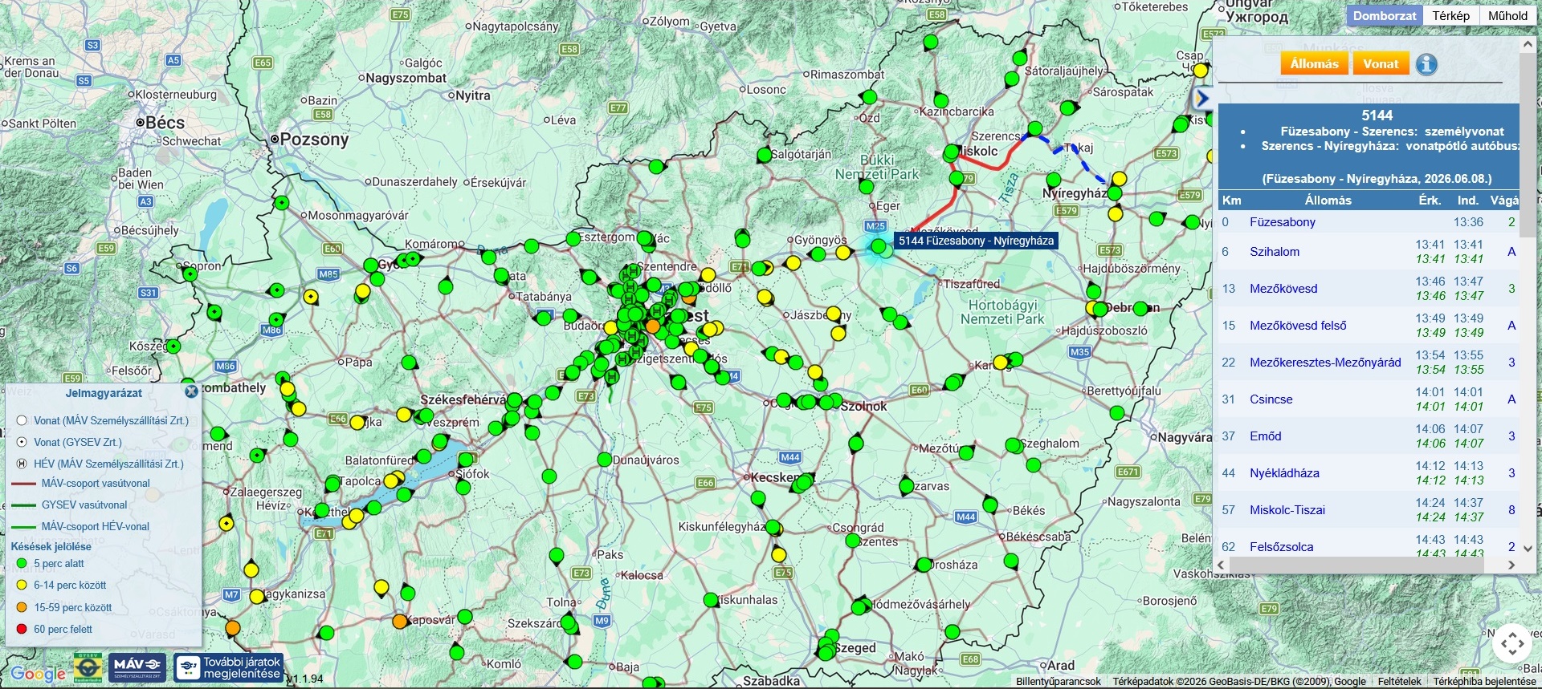Click the yellow train marker near Gyöngyös
1542x689 pixels.
tap(793, 263)
